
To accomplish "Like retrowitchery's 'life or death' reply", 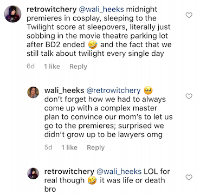I will 189,178.
